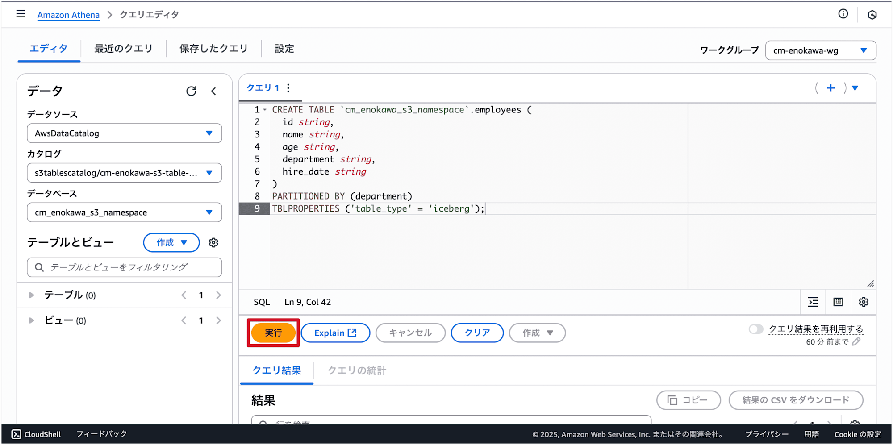
Task: Click the info icon in top bar
Action: pyautogui.click(x=843, y=14)
